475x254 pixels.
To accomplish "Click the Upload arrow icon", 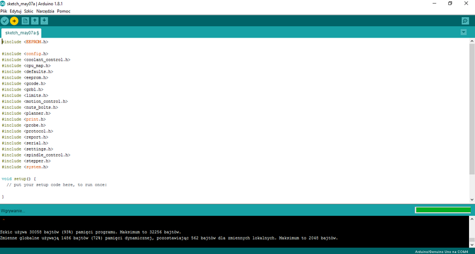I will pos(14,21).
